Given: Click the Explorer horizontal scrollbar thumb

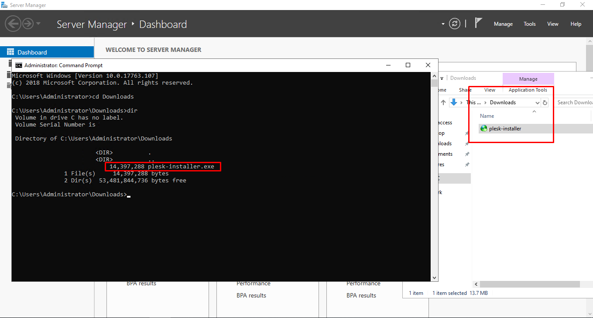Looking at the screenshot, I should click(530, 284).
